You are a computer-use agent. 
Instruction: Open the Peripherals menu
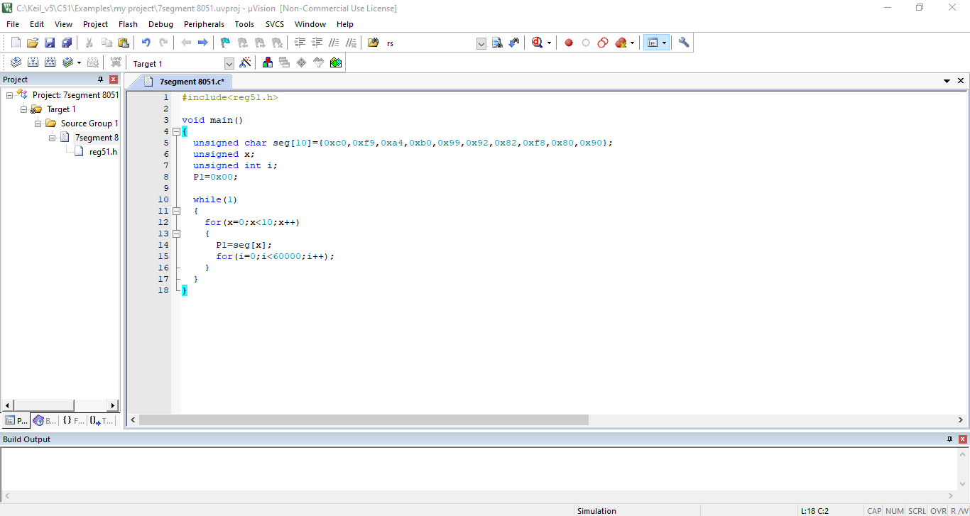point(204,23)
